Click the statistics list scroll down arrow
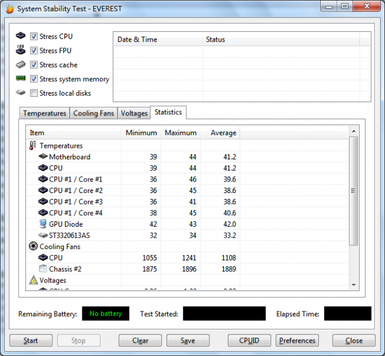Screen dimensions: 385x356 click(354, 285)
